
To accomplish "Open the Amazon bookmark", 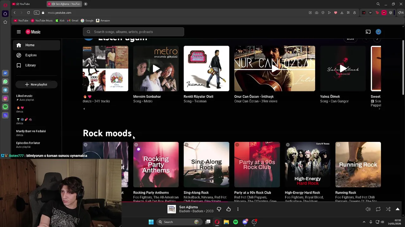I will [103, 20].
